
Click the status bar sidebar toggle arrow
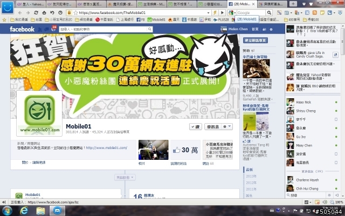pyautogui.click(x=4, y=202)
